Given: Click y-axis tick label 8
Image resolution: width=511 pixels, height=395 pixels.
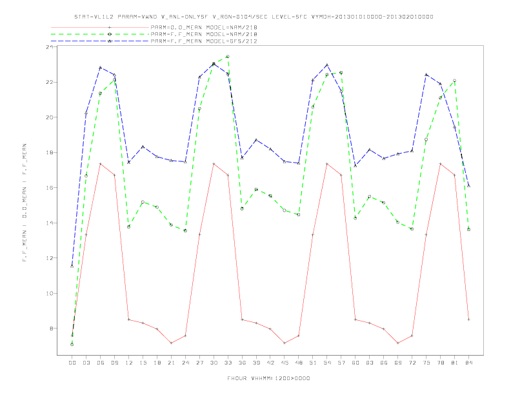Looking at the screenshot, I should pyautogui.click(x=52, y=329).
